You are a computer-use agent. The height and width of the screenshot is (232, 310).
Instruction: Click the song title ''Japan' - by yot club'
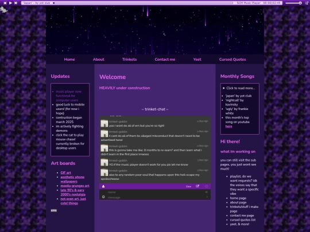36,3
